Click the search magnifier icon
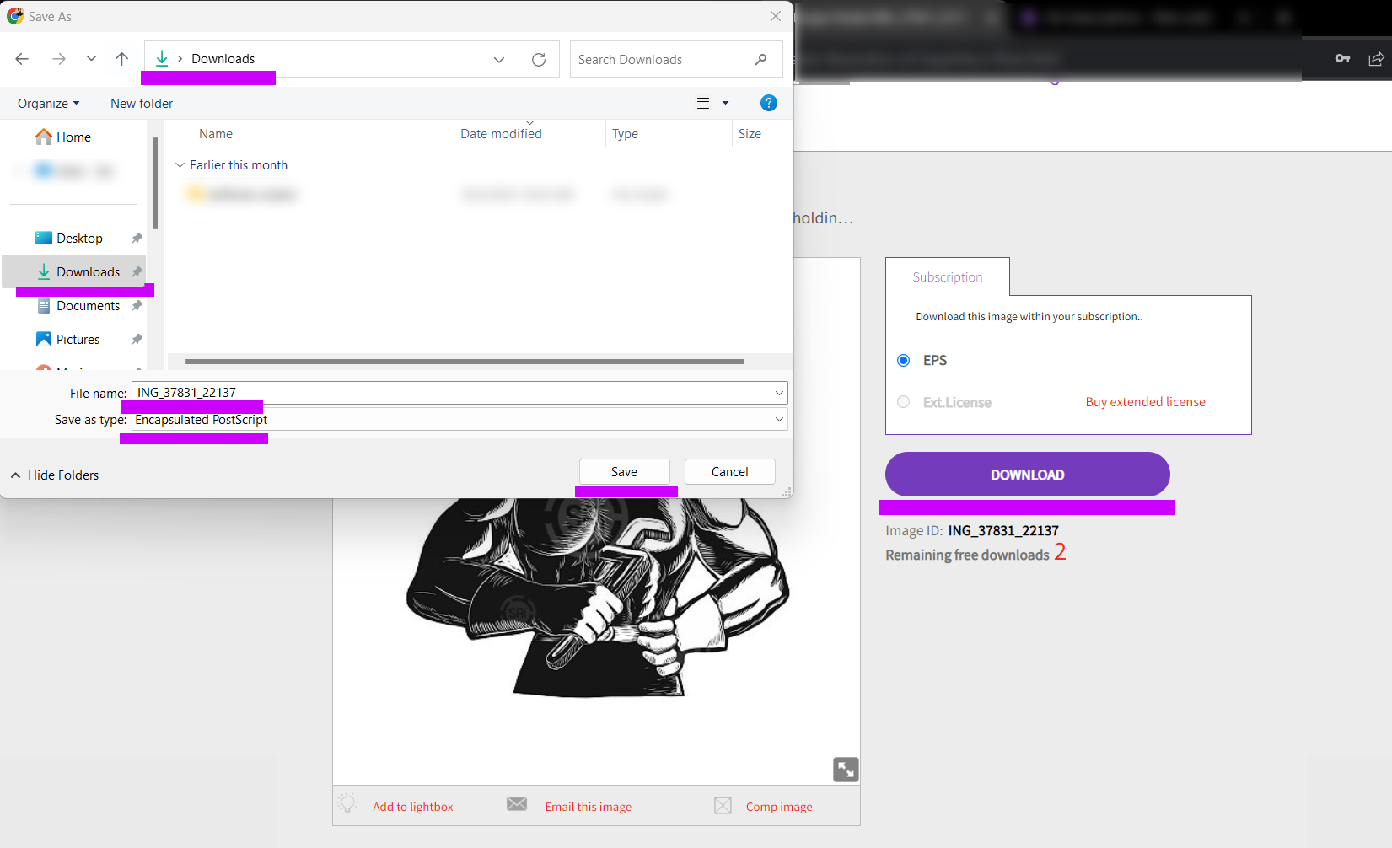The image size is (1392, 848). 760,60
